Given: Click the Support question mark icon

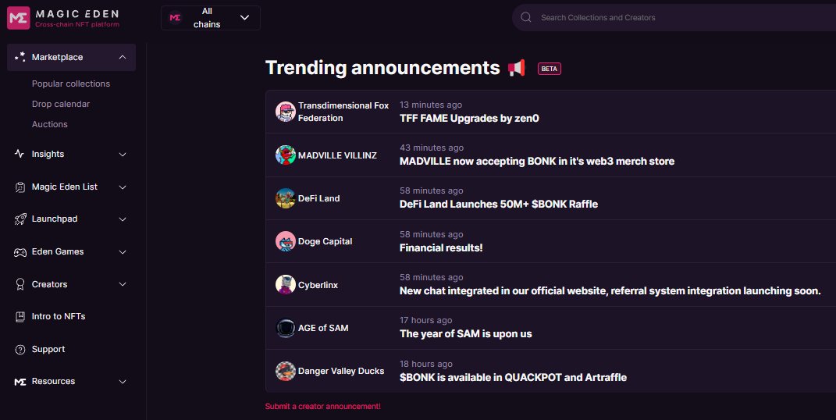Looking at the screenshot, I should 20,350.
